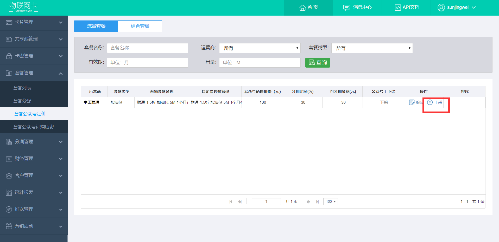The width and height of the screenshot is (499, 242).
Task: Open 套餐公众号订购历史 submenu item
Action: click(34, 127)
